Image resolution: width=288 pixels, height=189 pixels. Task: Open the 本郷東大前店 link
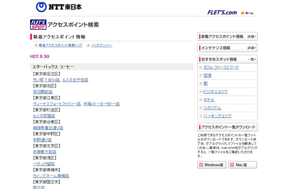click(x=45, y=152)
